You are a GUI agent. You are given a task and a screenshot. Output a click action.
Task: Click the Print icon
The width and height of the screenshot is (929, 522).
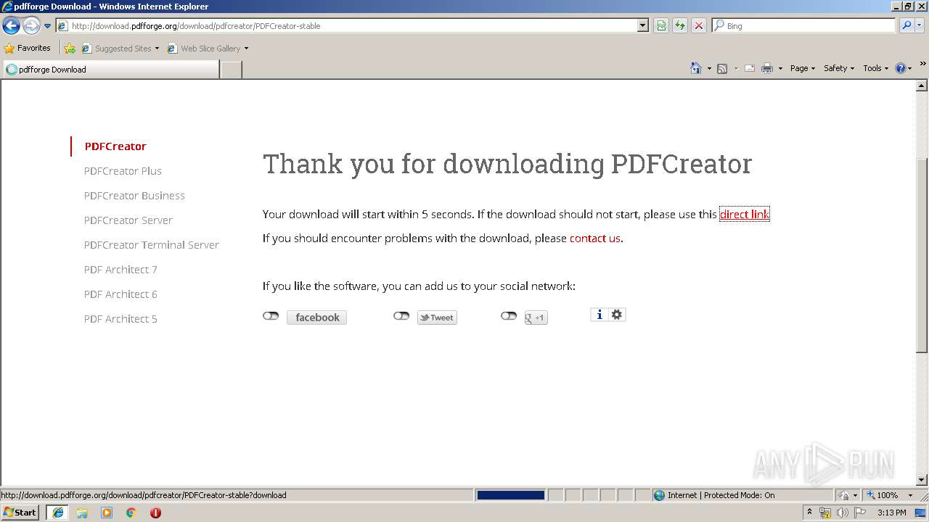point(767,68)
